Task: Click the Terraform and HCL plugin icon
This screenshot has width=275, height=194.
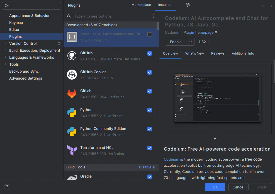Action: (x=72, y=150)
